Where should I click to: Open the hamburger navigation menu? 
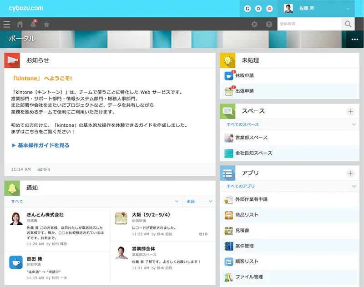pos(7,25)
